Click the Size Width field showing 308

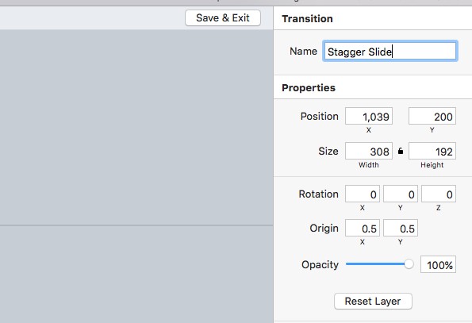(369, 151)
